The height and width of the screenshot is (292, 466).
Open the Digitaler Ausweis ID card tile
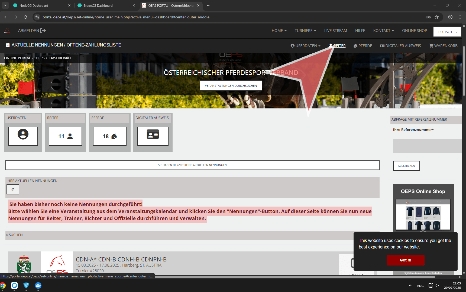tap(153, 136)
